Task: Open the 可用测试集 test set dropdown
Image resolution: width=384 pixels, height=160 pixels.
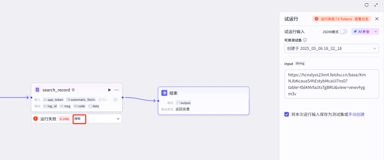Action: (x=331, y=48)
